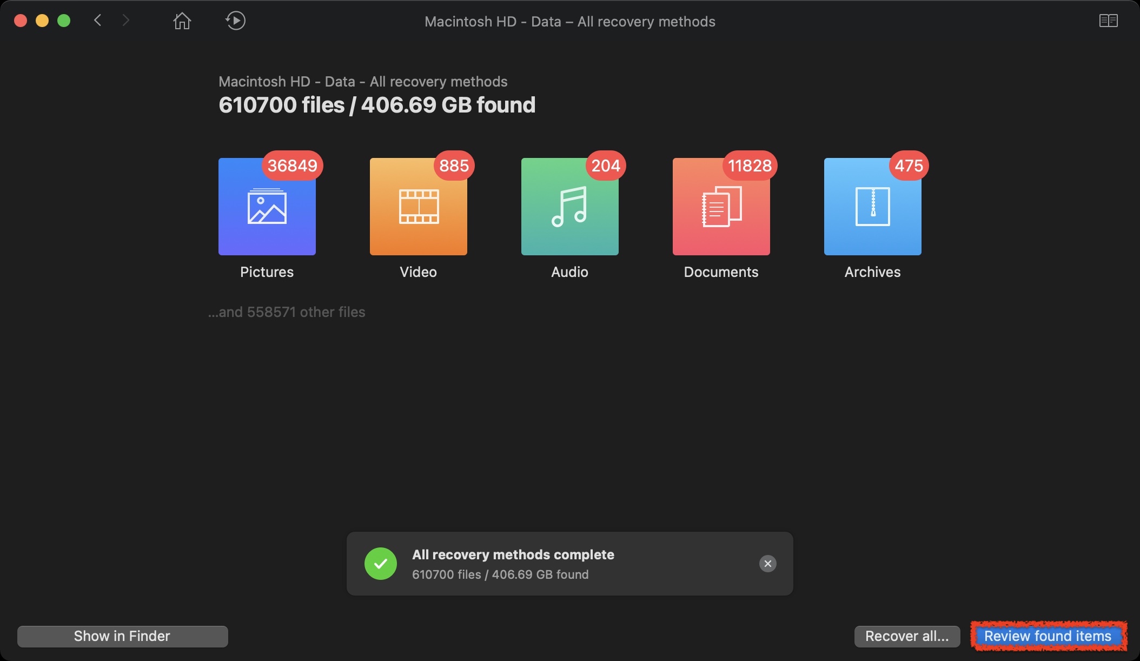The height and width of the screenshot is (661, 1140).
Task: Click the window title in the title bar
Action: tap(570, 22)
